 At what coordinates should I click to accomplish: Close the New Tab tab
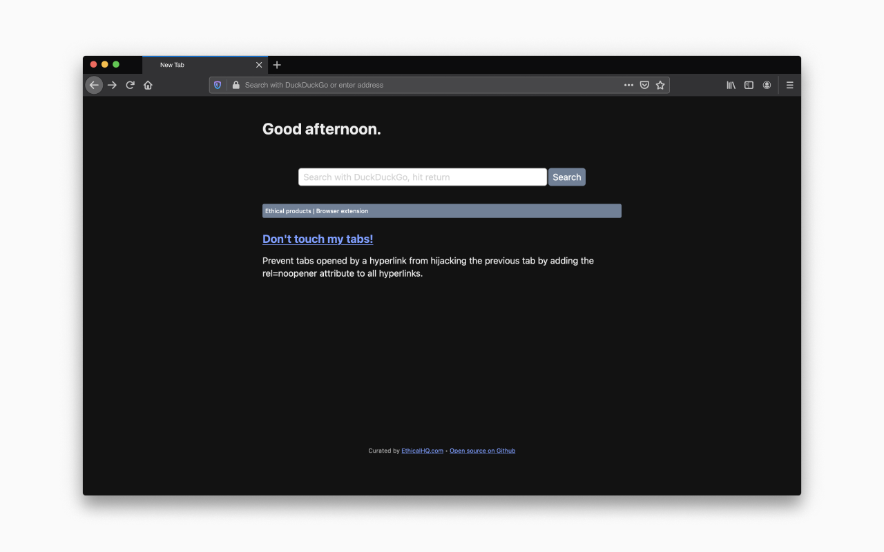(259, 65)
